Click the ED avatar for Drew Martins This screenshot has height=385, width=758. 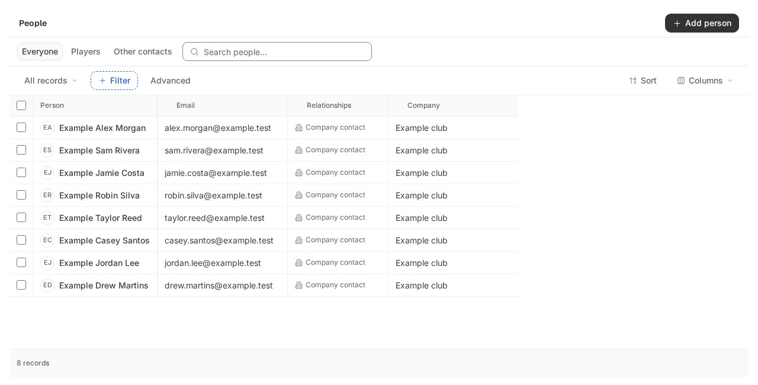(x=47, y=285)
